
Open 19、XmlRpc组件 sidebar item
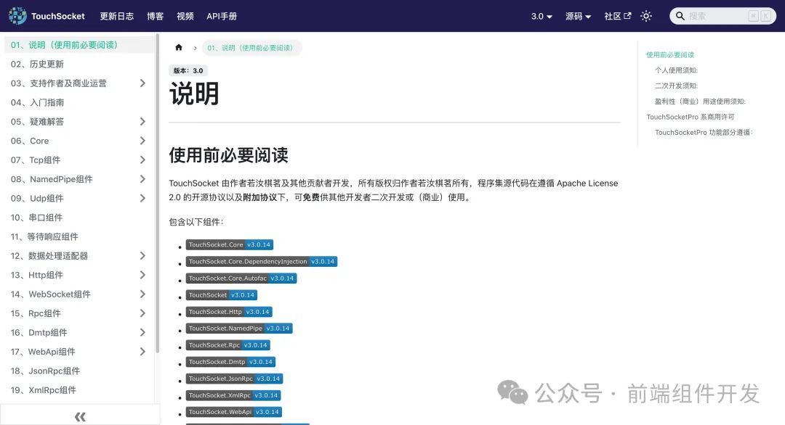pos(79,390)
